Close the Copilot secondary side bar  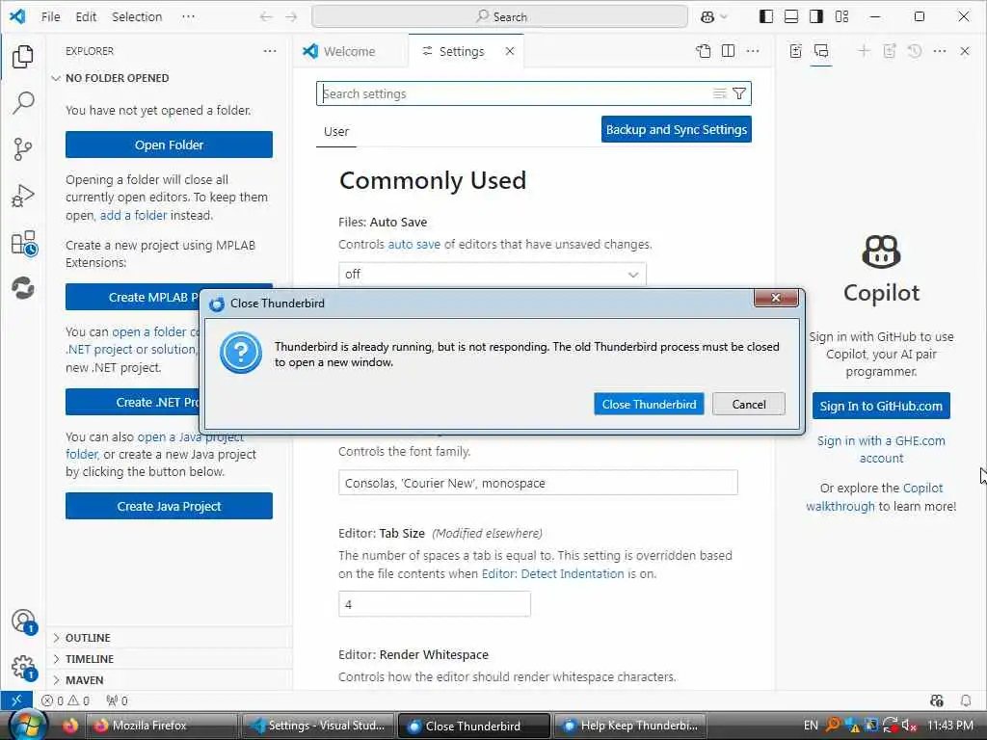tap(965, 51)
